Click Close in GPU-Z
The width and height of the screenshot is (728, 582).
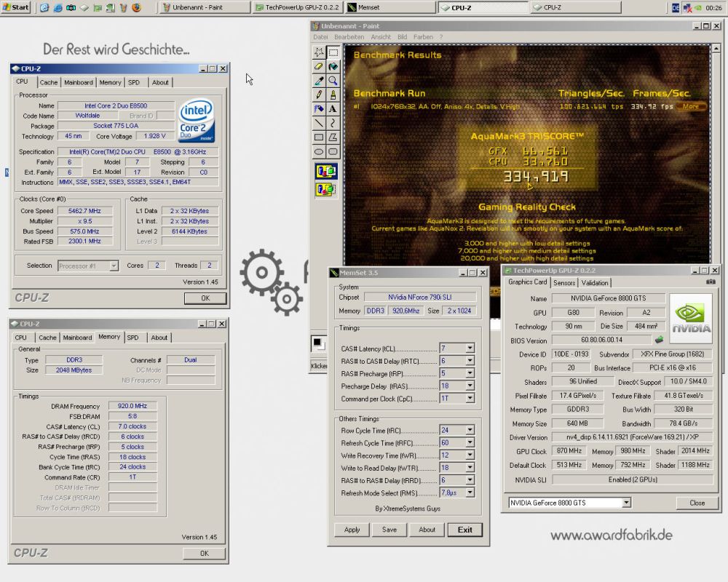pyautogui.click(x=697, y=503)
